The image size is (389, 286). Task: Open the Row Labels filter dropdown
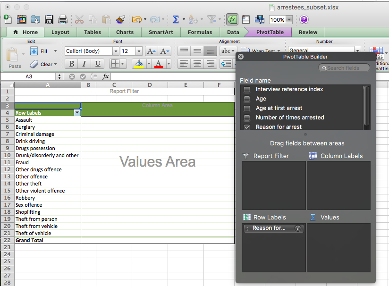coord(77,113)
